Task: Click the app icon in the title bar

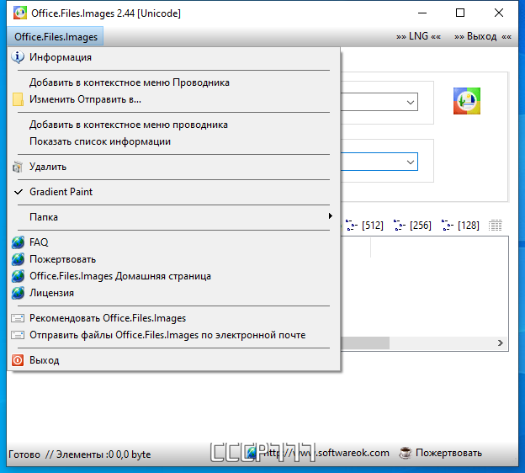Action: coord(19,13)
